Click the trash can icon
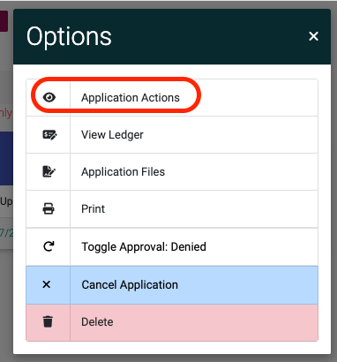The height and width of the screenshot is (362, 337). (48, 321)
